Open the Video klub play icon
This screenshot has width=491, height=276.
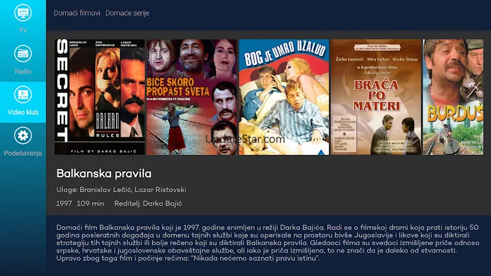pos(23,95)
